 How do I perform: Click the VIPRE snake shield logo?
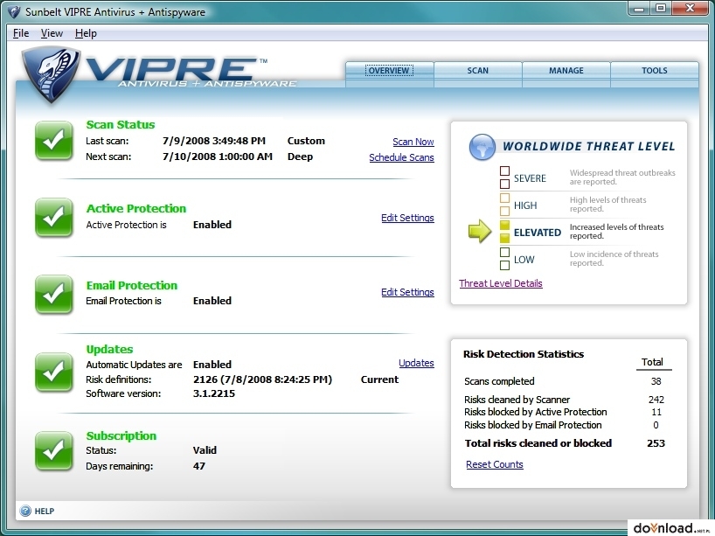point(51,74)
